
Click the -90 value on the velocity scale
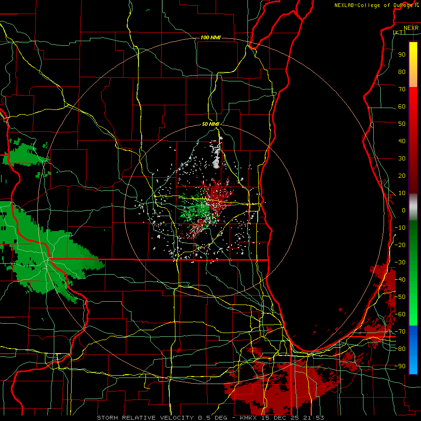coord(400,366)
